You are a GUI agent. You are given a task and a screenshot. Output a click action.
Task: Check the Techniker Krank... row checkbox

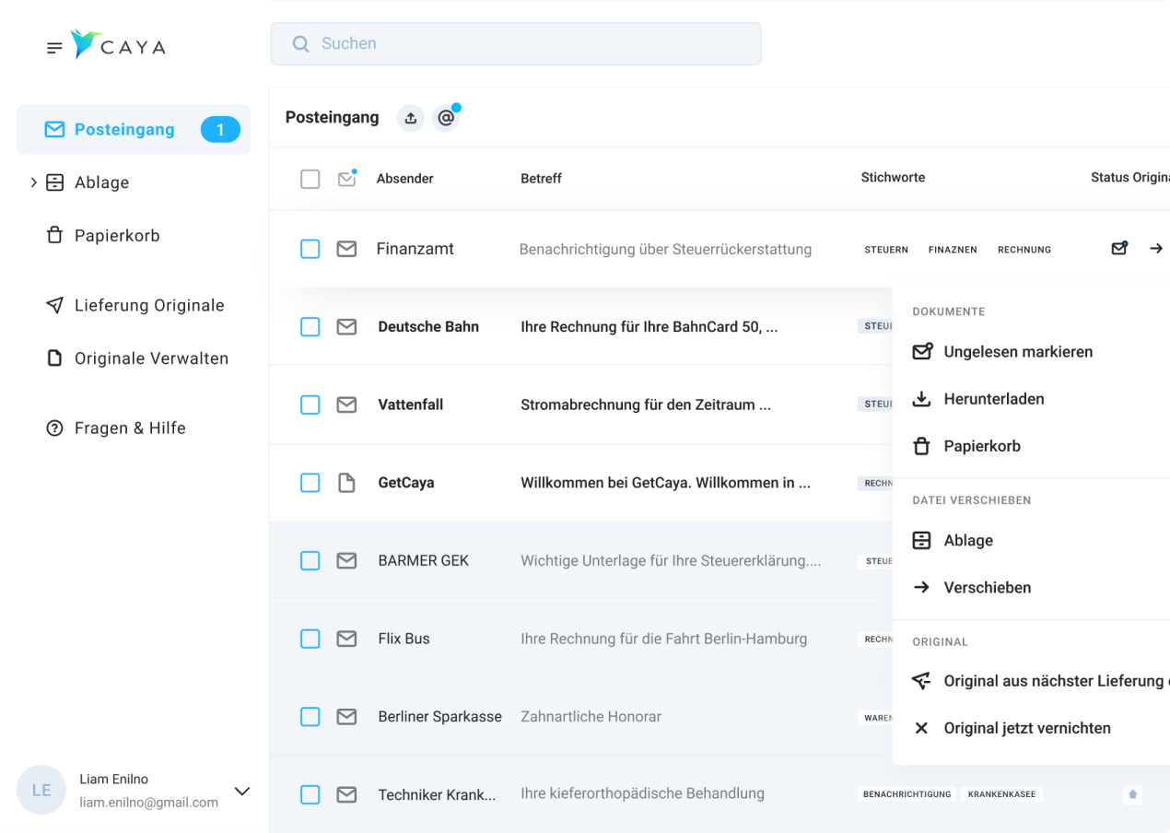310,794
